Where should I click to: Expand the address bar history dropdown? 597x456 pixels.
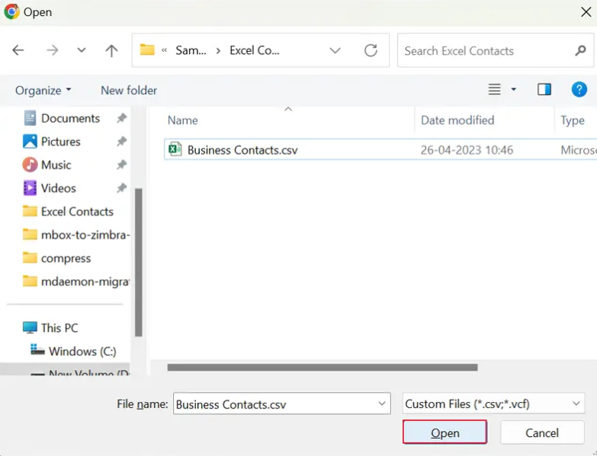335,50
